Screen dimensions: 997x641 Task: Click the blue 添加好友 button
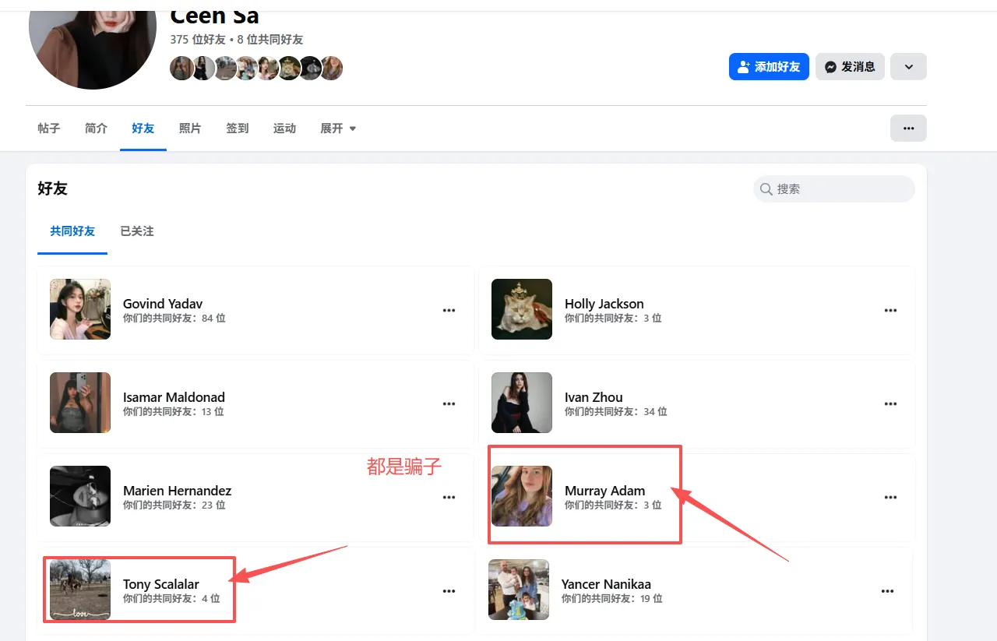[769, 66]
